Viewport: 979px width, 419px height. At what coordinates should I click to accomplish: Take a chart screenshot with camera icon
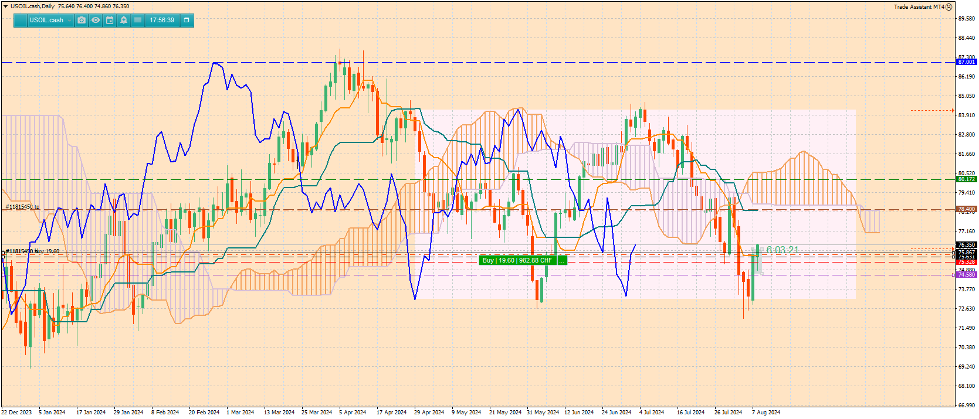(x=82, y=20)
